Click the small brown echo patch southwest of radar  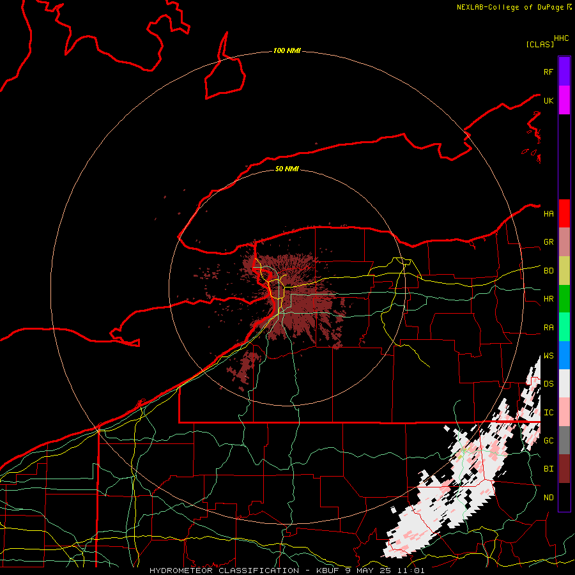click(245, 369)
